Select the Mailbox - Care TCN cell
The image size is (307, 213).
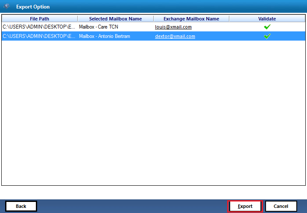coord(116,27)
